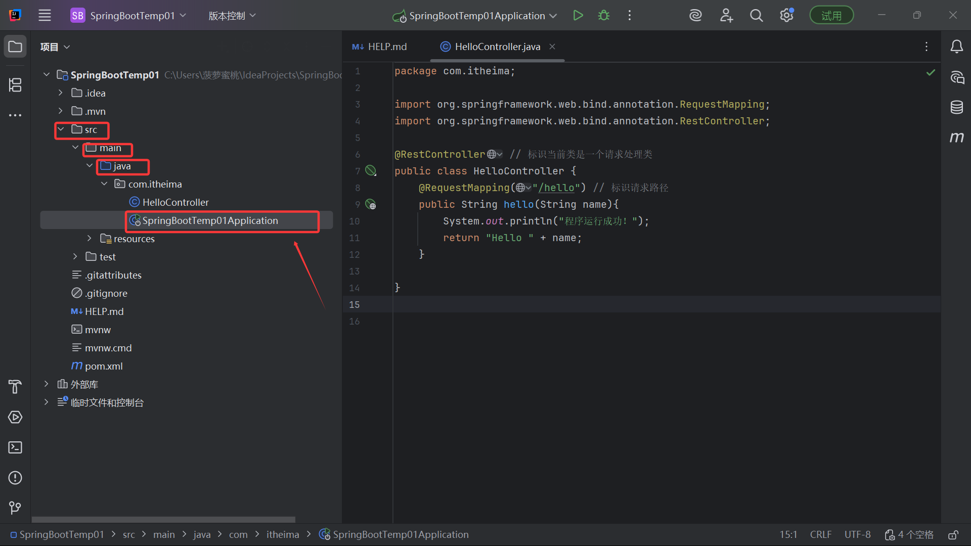
Task: Click the 试用 trial button
Action: (831, 16)
